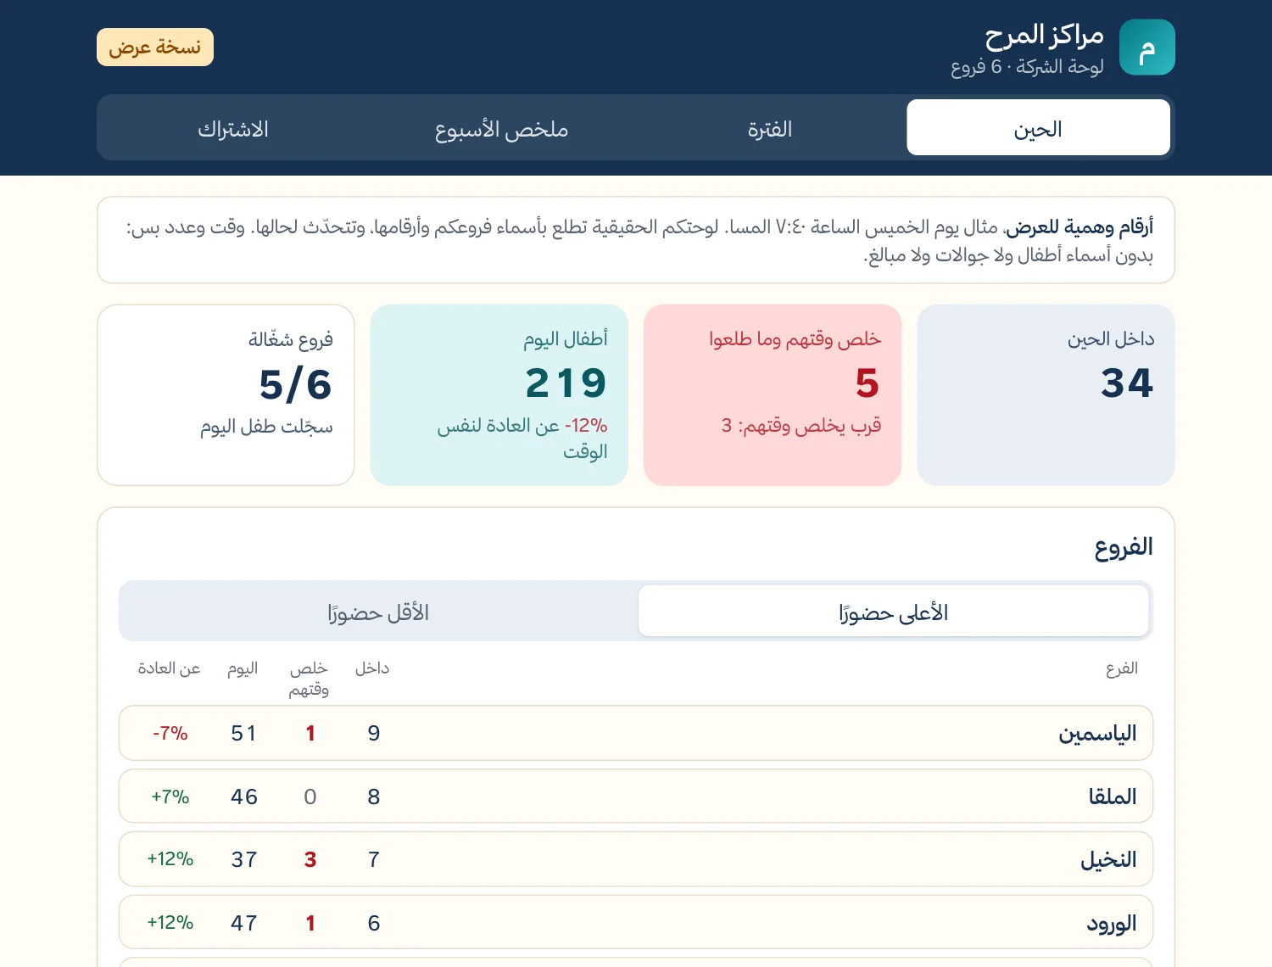Click the مراكز المرح title
This screenshot has width=1272, height=967.
(1044, 36)
